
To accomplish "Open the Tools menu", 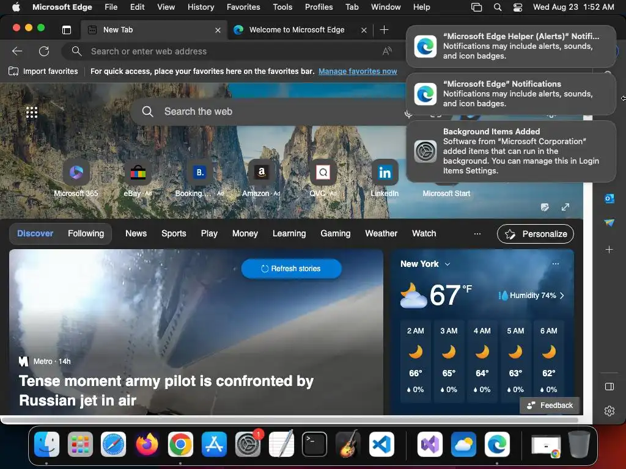I will click(282, 7).
